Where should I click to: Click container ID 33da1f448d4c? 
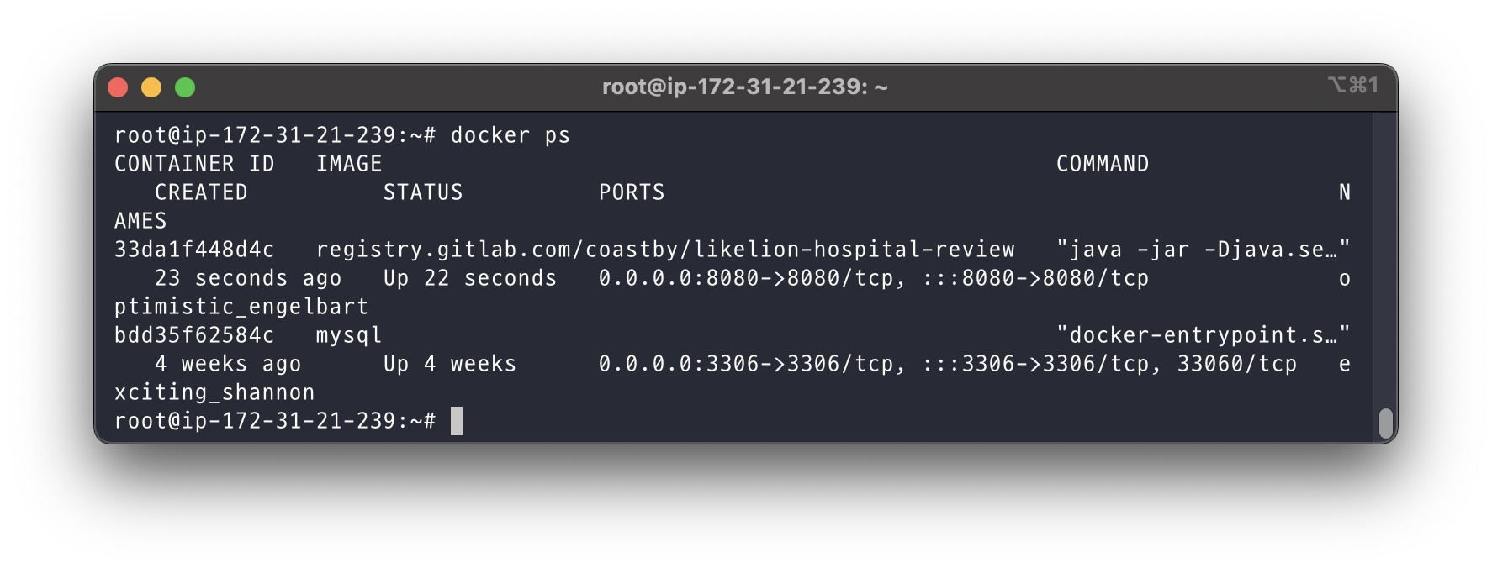tap(194, 250)
